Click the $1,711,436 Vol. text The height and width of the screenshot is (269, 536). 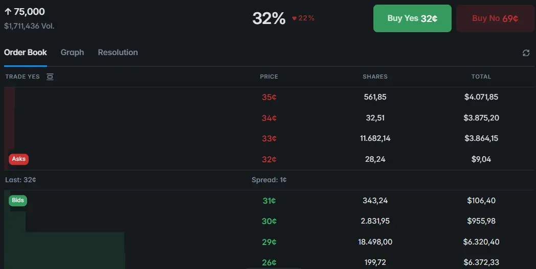coord(29,26)
